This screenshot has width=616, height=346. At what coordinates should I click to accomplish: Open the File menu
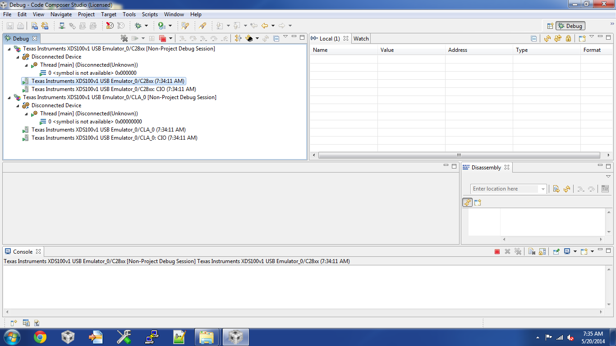(x=7, y=14)
